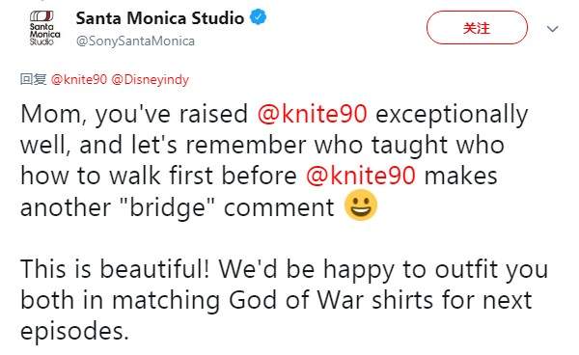Follow the account with the 关注 button
Screen dimensions: 579x355
[x=477, y=28]
